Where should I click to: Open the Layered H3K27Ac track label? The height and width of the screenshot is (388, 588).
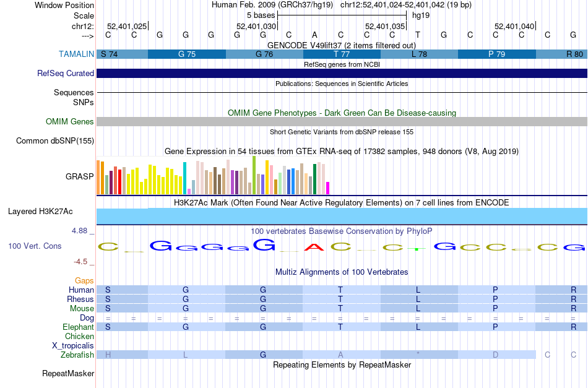tap(40, 212)
